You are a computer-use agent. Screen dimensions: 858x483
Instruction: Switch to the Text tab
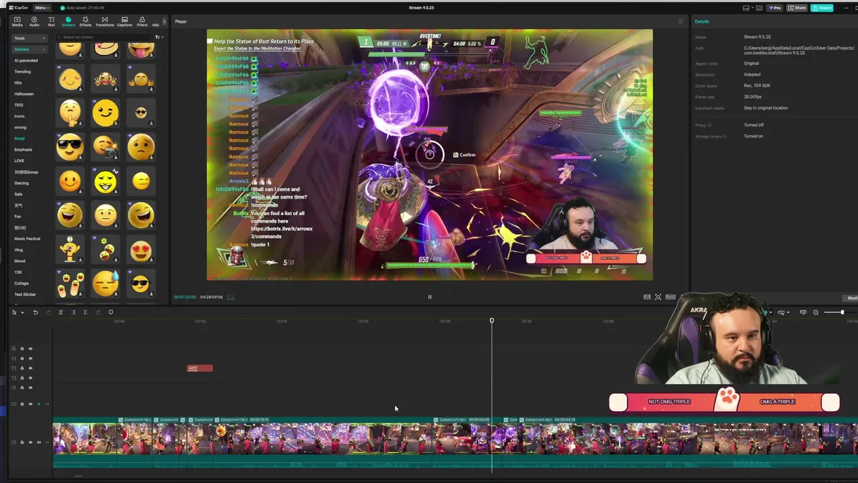51,21
